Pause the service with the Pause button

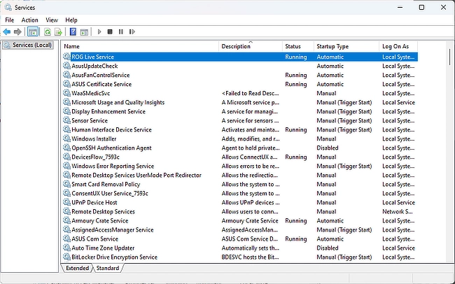[x=121, y=31]
